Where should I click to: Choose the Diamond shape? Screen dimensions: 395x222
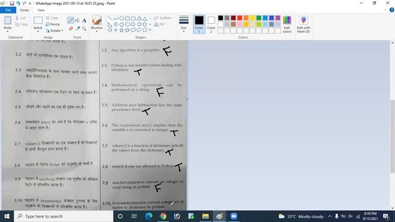[115, 25]
